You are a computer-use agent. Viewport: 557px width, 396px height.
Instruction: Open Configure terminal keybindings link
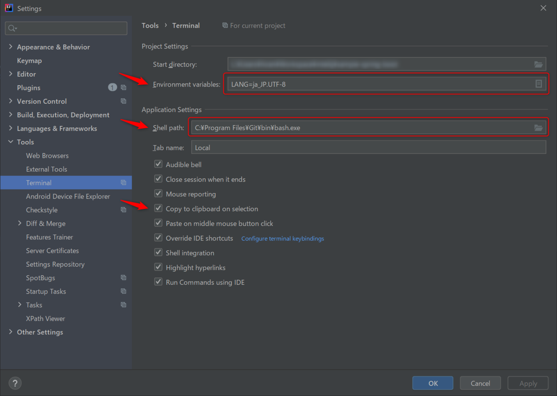click(283, 239)
